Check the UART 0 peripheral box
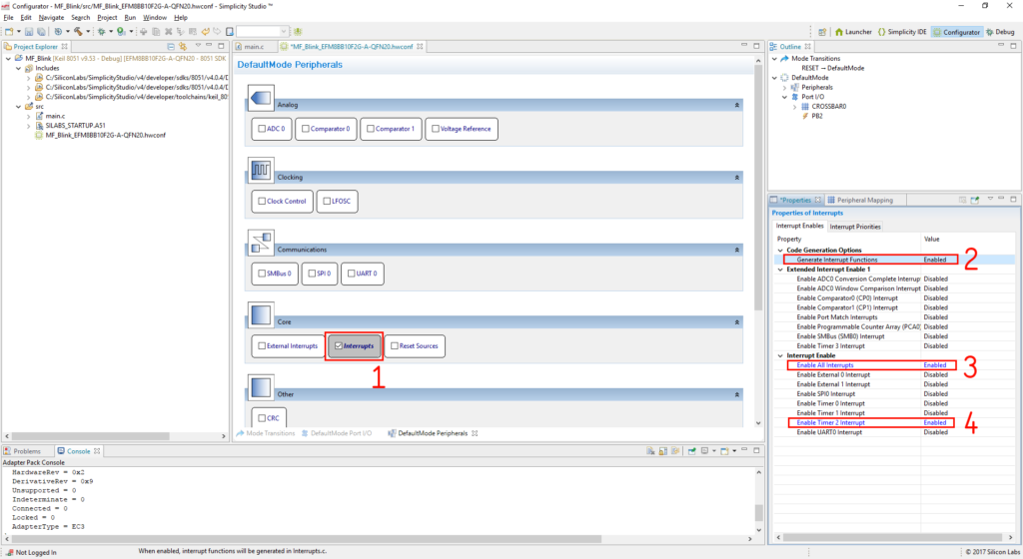The image size is (1023, 559). click(x=350, y=274)
